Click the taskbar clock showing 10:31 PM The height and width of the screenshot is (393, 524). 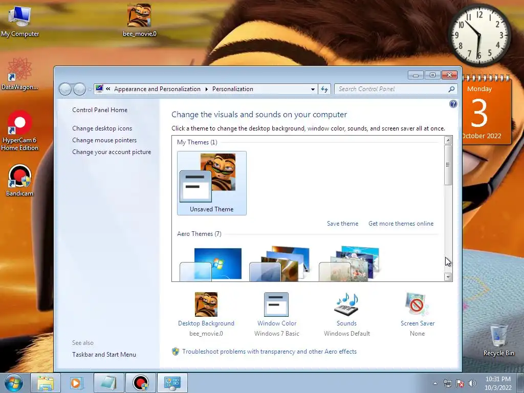coord(498,383)
